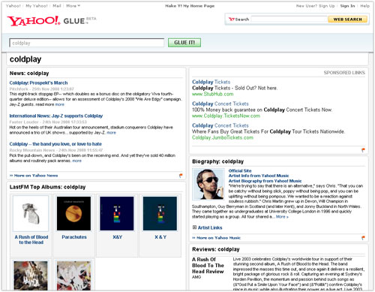Viewport: 375px width, 292px height.
Task: Click the Chris Martin biography photo
Action: click(x=208, y=184)
